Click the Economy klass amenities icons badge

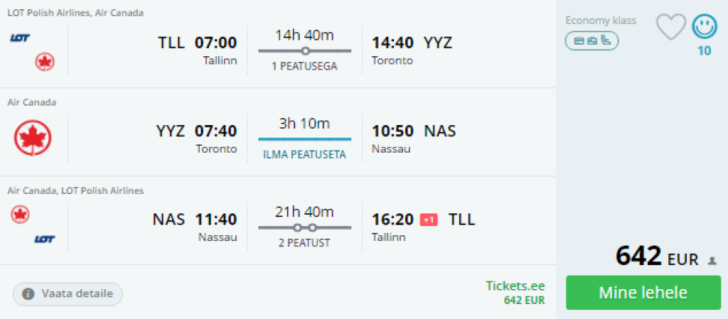pos(591,41)
